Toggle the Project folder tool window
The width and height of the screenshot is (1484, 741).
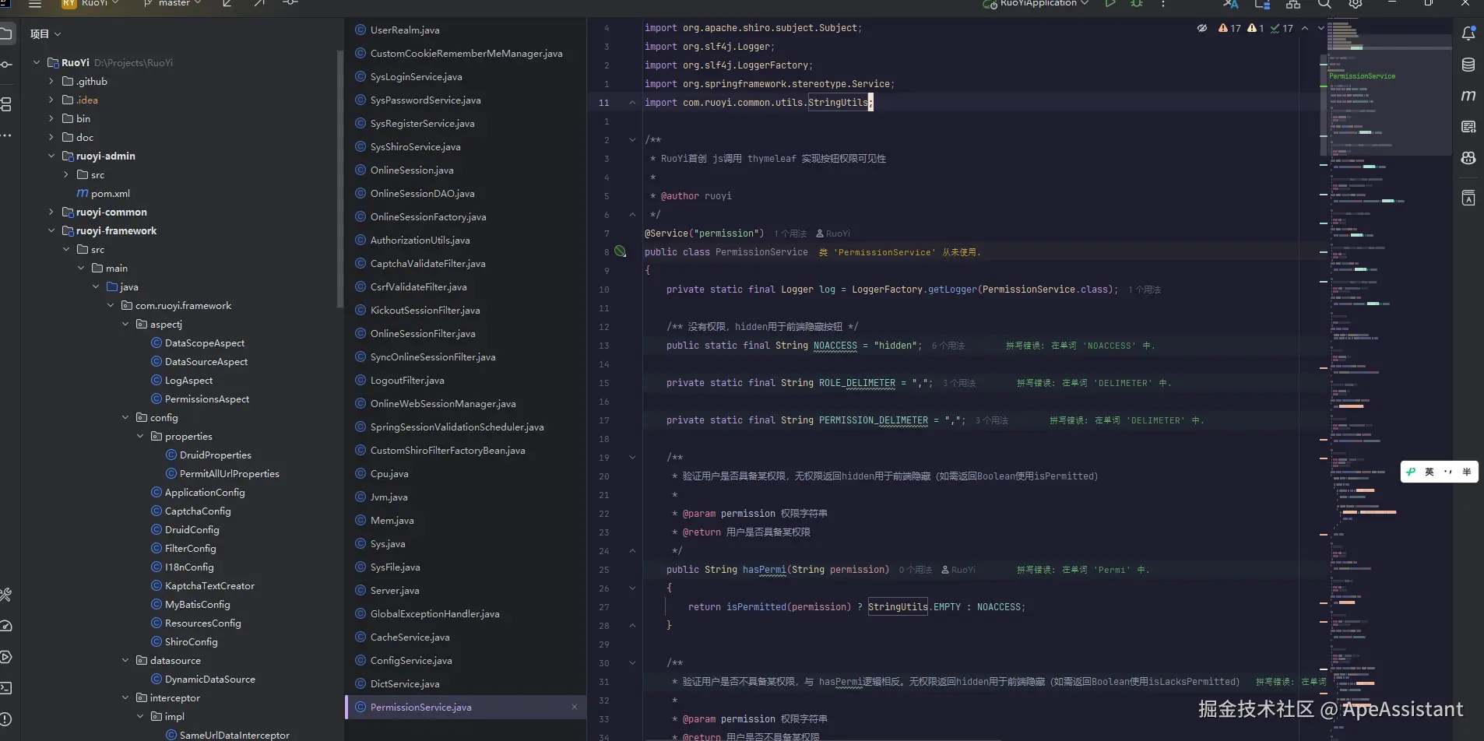click(x=6, y=33)
